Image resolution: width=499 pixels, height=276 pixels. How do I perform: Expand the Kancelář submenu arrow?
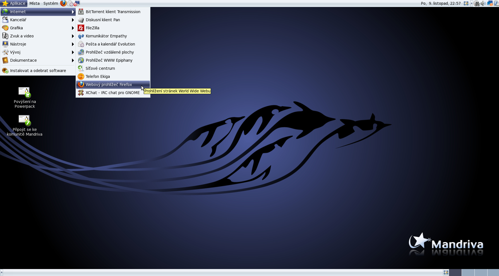[x=73, y=20]
